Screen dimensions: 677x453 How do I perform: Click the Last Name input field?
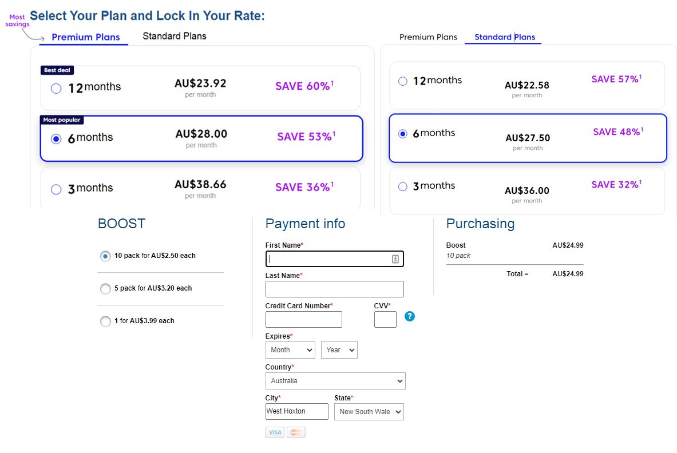[335, 289]
